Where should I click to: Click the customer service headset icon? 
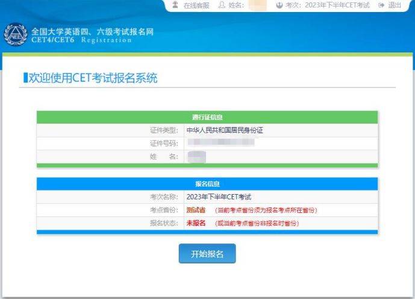(175, 4)
